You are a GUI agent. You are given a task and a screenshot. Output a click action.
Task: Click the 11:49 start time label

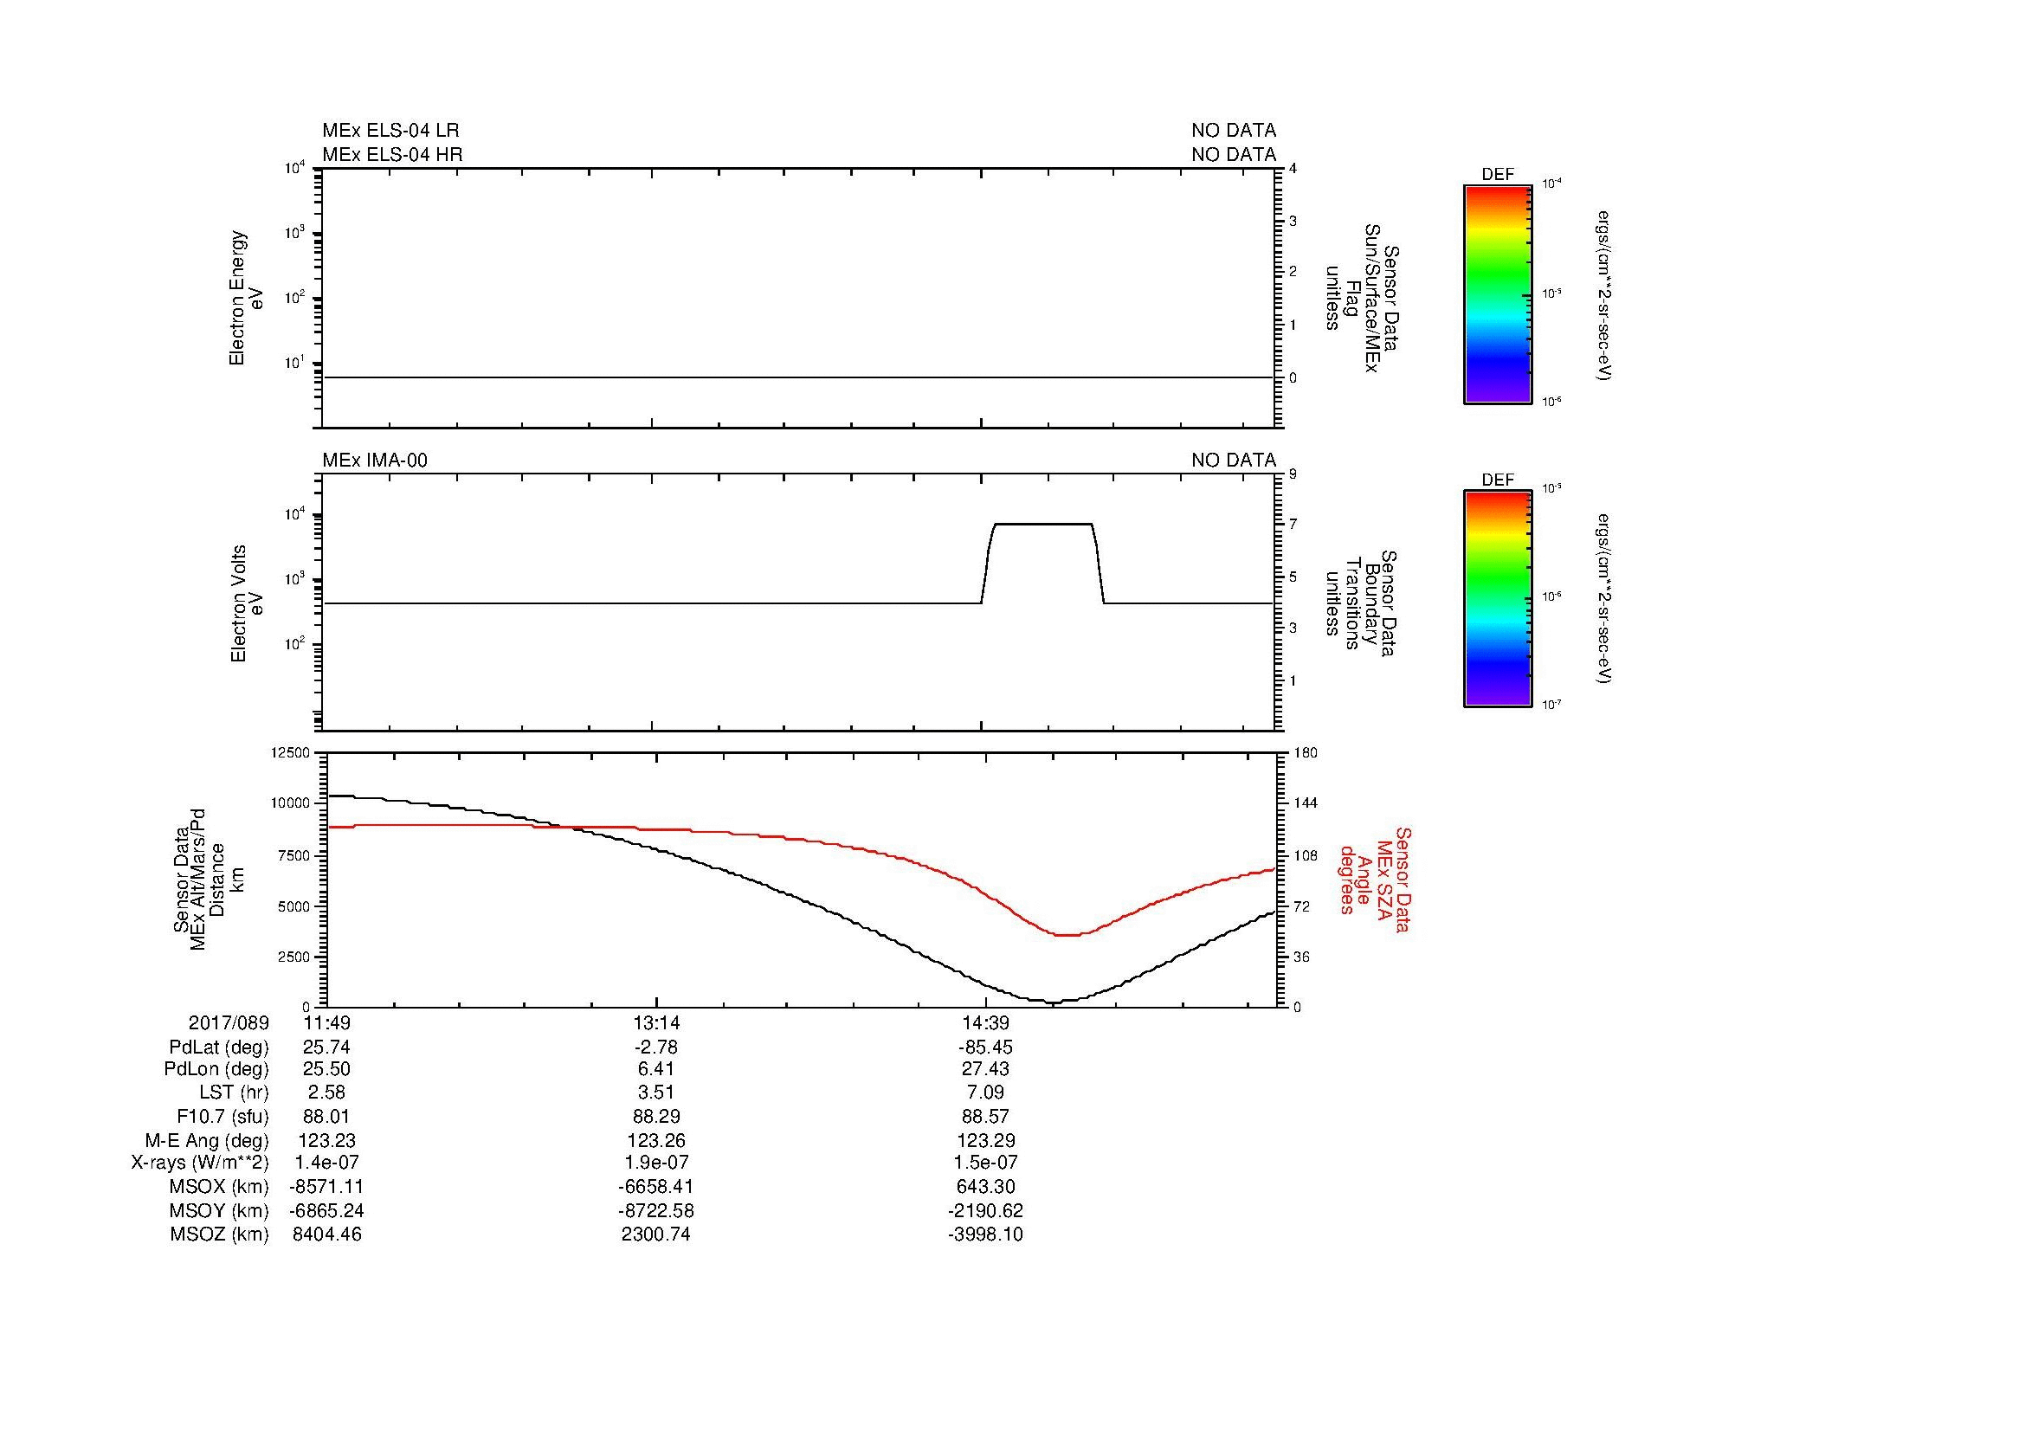tap(326, 1022)
